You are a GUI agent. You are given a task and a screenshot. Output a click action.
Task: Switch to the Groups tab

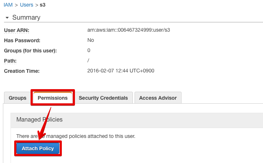[x=17, y=98]
